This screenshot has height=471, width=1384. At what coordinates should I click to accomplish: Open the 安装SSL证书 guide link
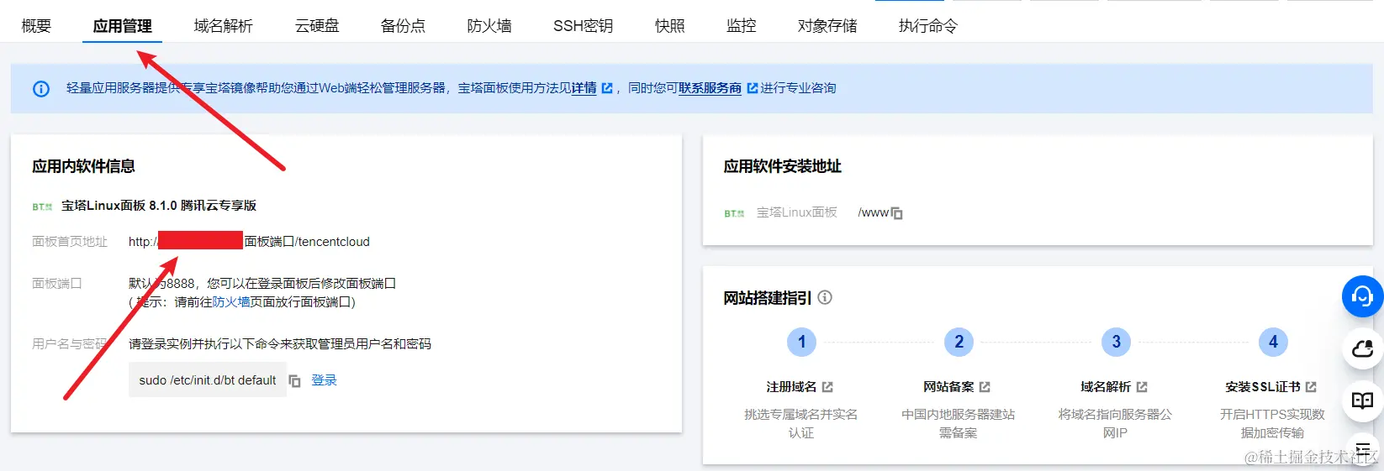[x=1263, y=387]
